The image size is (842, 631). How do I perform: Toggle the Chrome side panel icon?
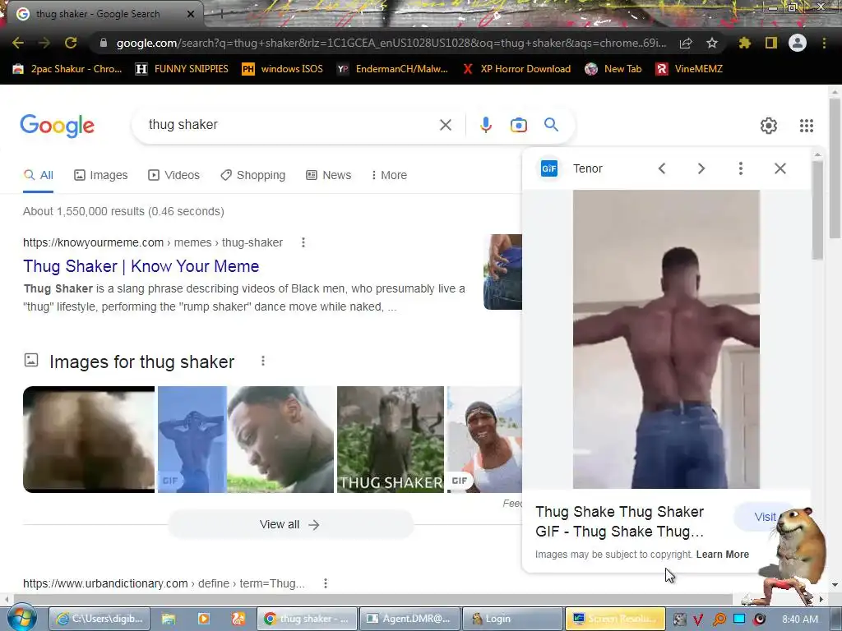[771, 43]
